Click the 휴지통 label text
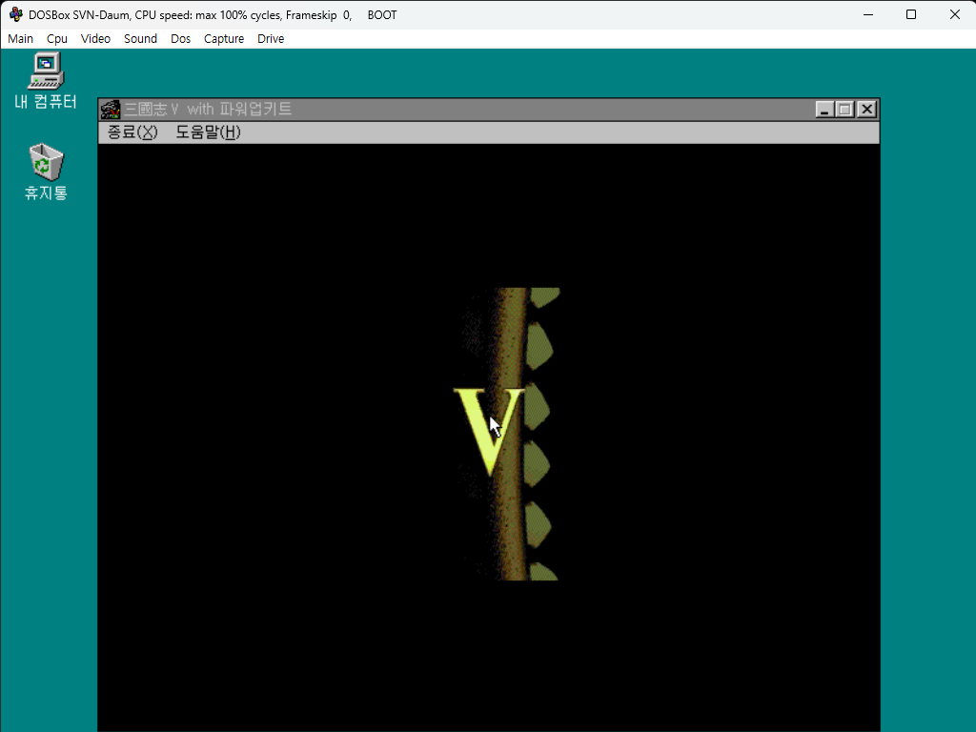 46,193
